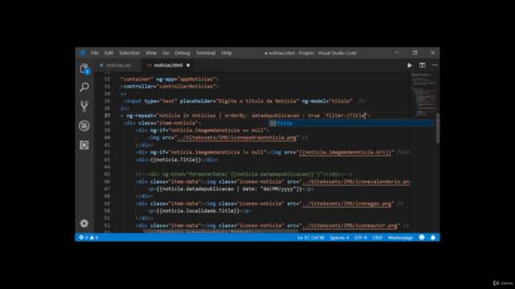Viewport: 515px width, 289px height.
Task: Open the View menu
Action: 150,53
